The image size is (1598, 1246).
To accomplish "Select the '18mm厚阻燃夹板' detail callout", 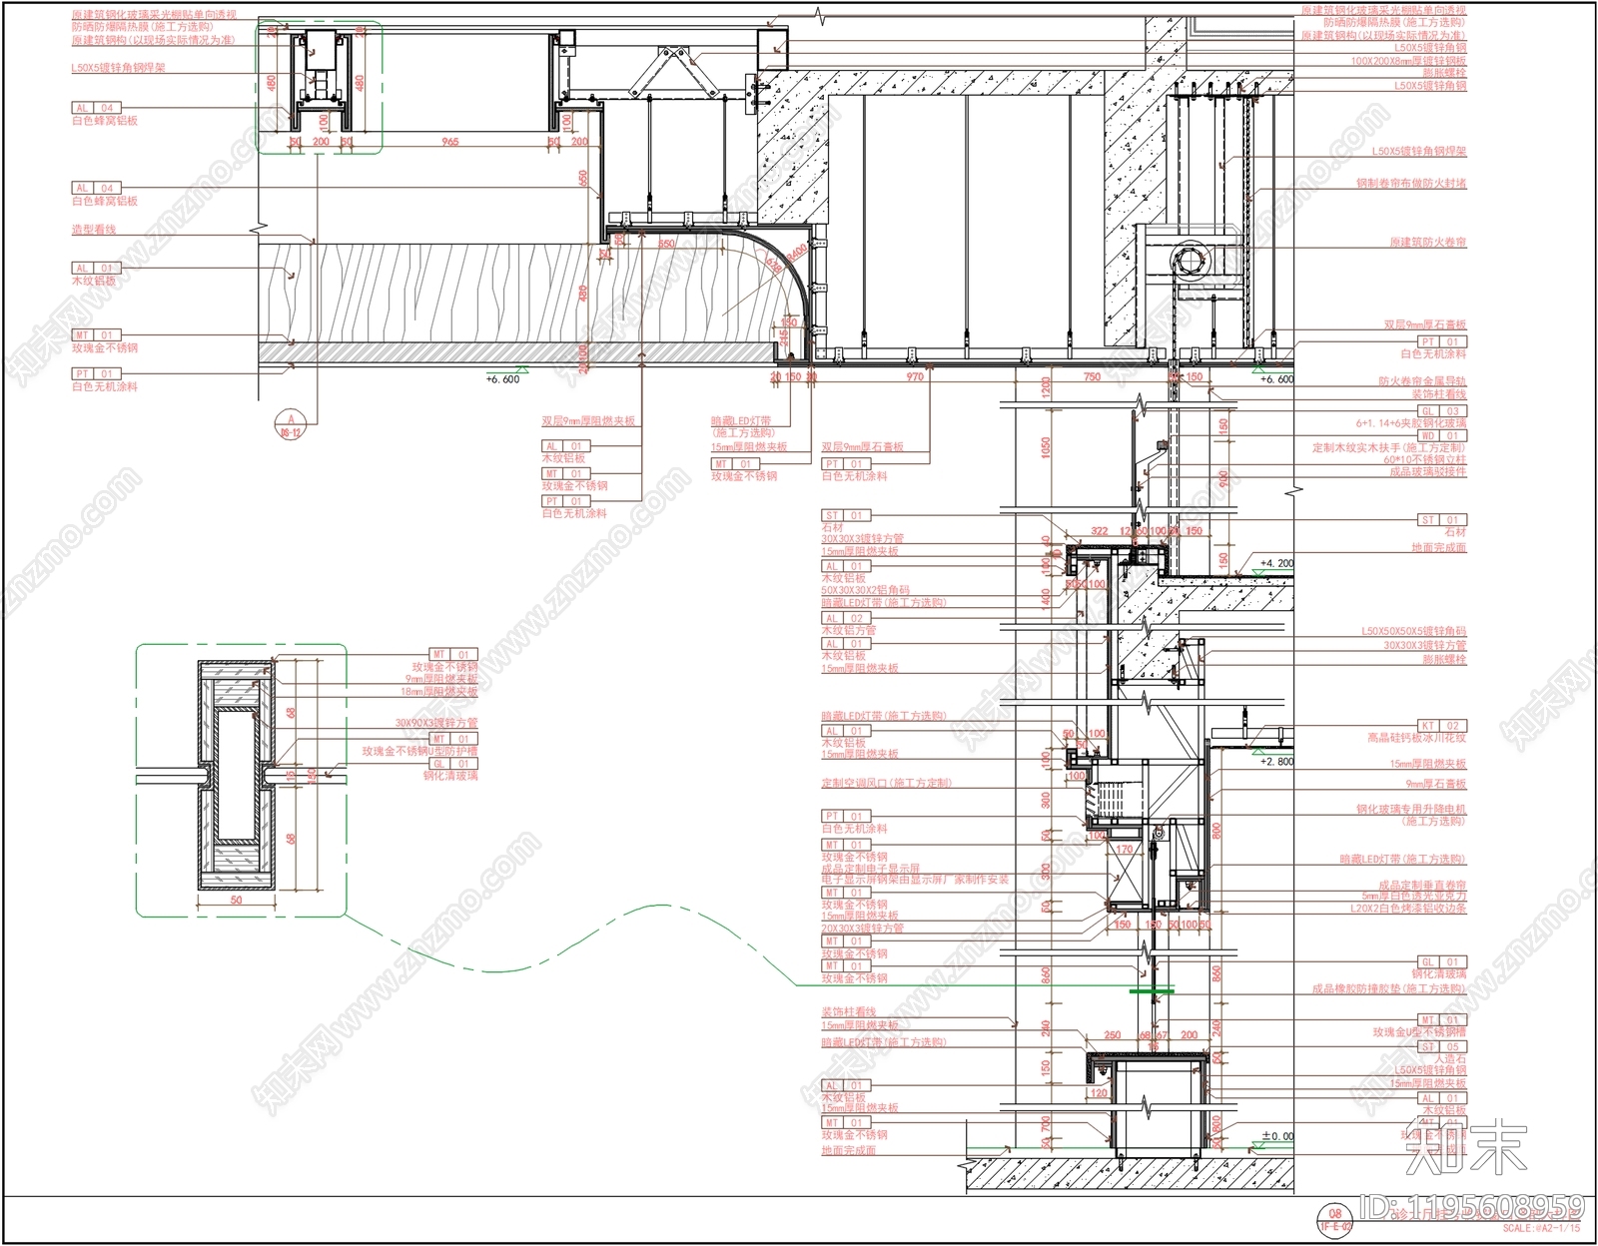I will pos(439,692).
